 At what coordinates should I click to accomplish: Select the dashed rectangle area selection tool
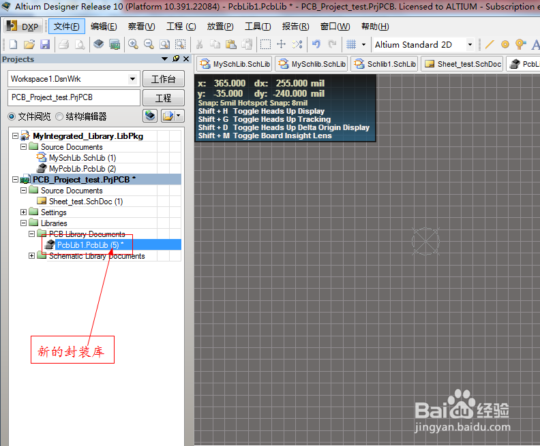coord(265,44)
